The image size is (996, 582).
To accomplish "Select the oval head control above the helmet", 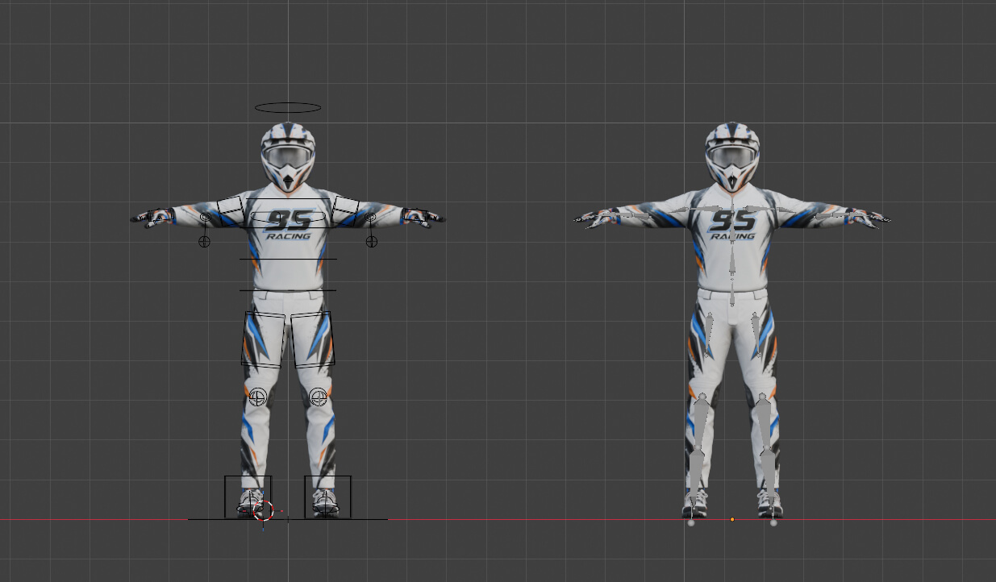I will pyautogui.click(x=288, y=107).
